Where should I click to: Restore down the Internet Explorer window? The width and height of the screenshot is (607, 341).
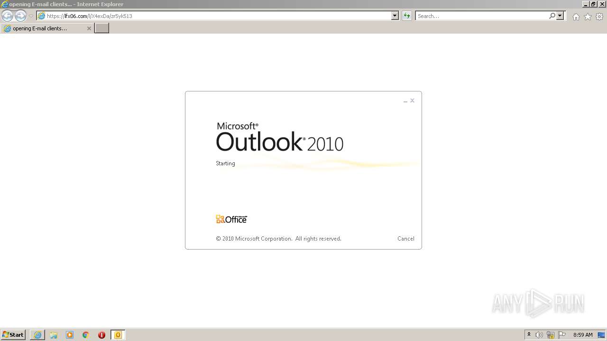coord(593,4)
